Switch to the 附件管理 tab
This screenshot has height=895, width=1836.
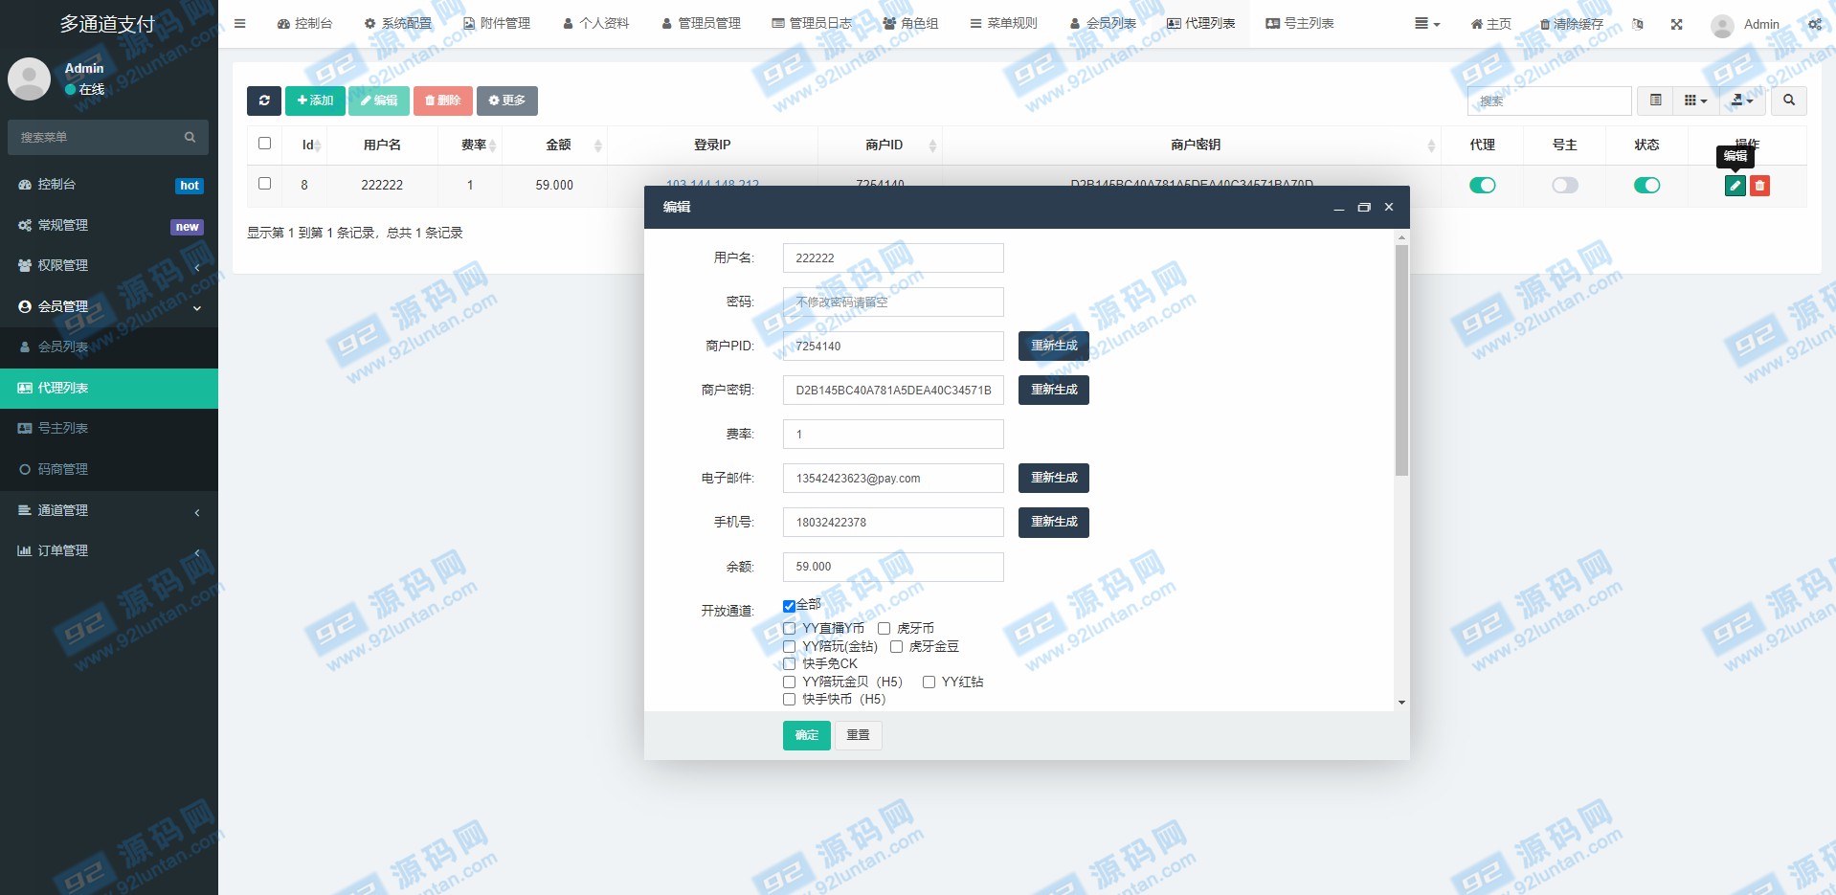496,24
